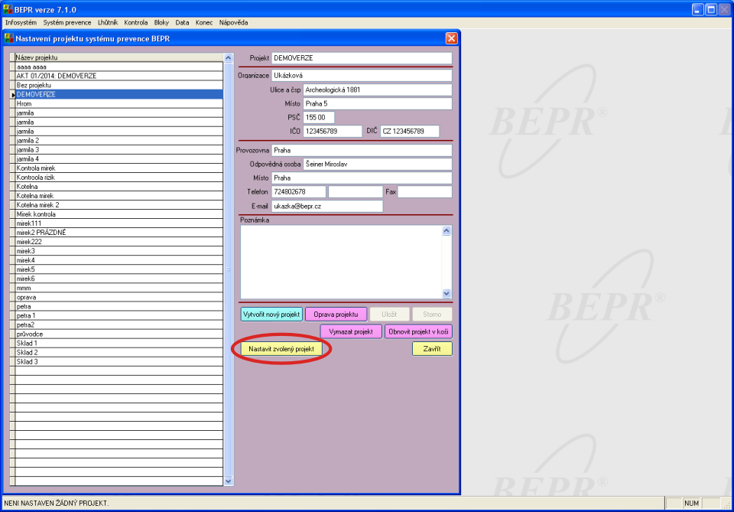The width and height of the screenshot is (734, 512).
Task: Click Oprava projektu button
Action: coord(336,315)
